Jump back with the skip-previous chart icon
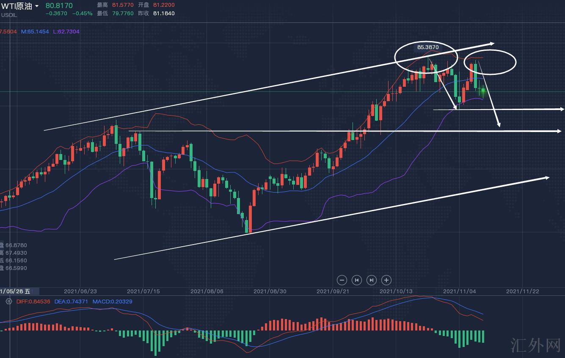565x358 pixels. [357, 280]
